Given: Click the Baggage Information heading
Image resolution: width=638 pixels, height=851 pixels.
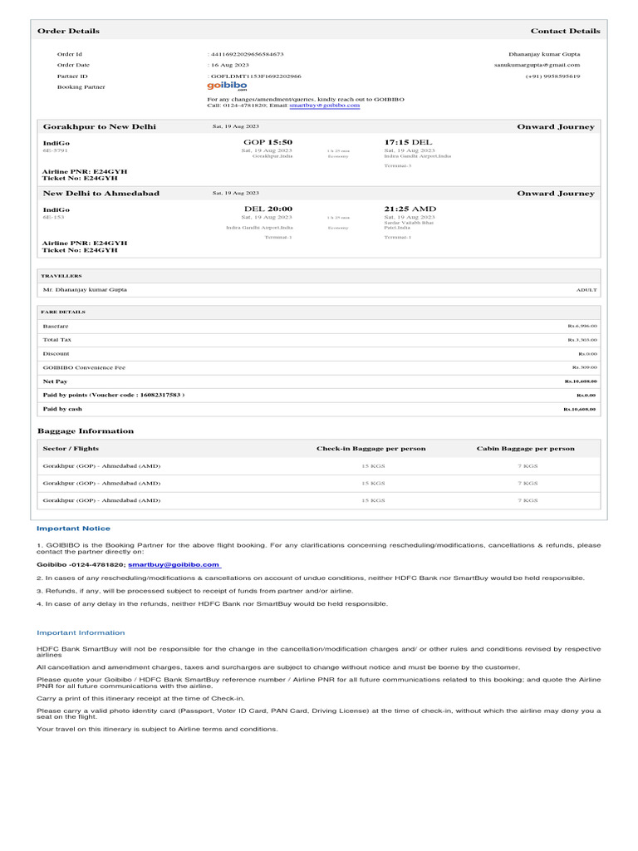Looking at the screenshot, I should point(86,431).
